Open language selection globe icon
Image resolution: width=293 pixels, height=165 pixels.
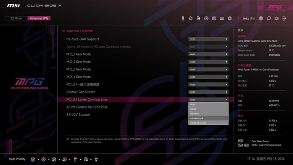(x=261, y=18)
